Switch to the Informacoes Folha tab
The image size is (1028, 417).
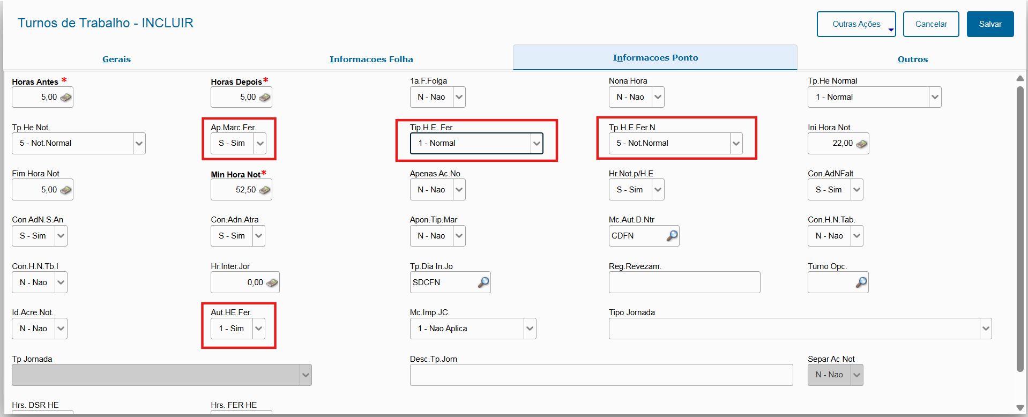371,59
